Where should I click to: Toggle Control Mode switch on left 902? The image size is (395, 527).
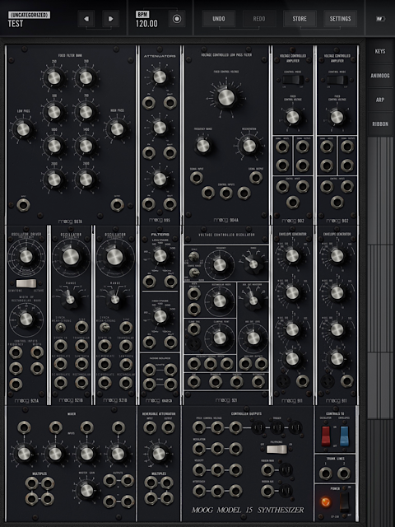(293, 80)
